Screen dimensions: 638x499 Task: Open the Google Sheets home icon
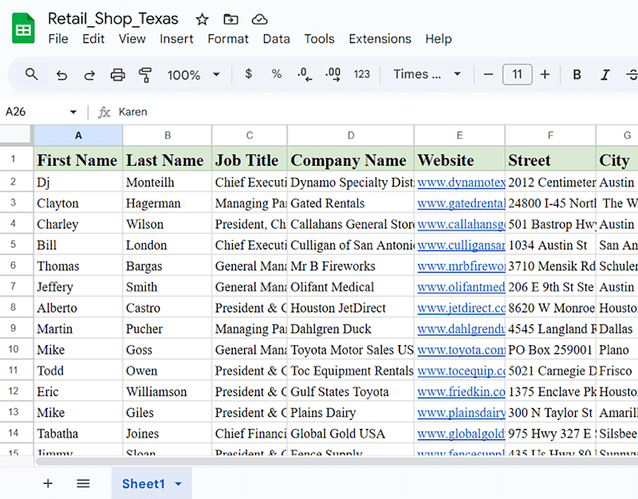point(23,28)
